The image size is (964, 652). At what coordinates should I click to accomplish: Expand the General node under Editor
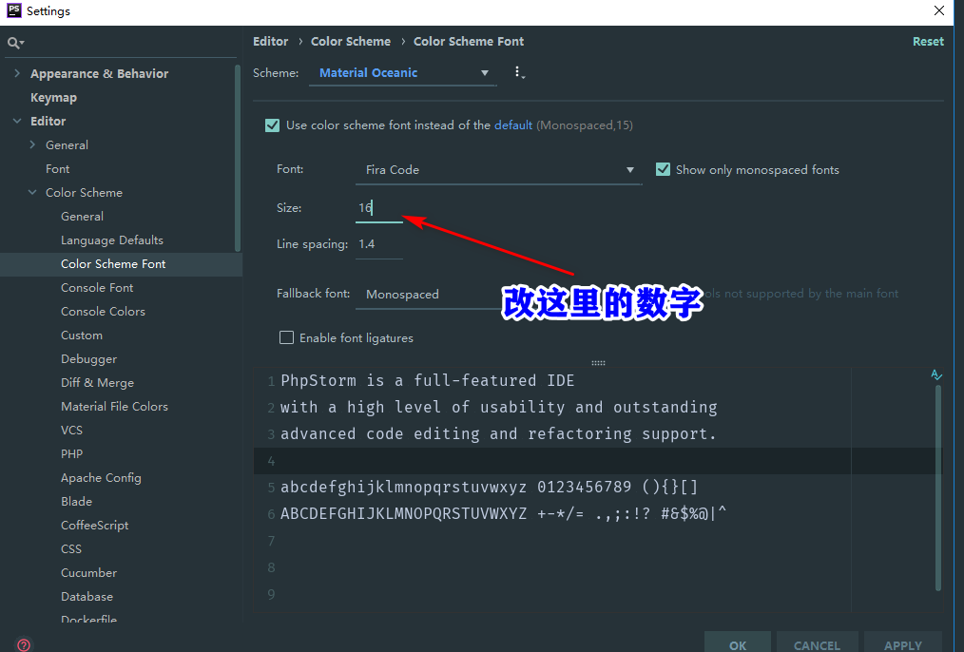click(32, 145)
